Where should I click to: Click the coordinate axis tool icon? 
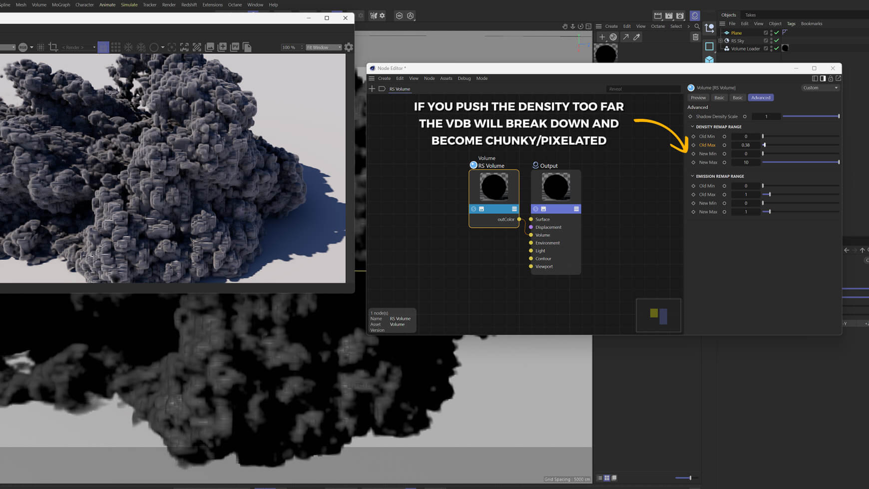710,28
